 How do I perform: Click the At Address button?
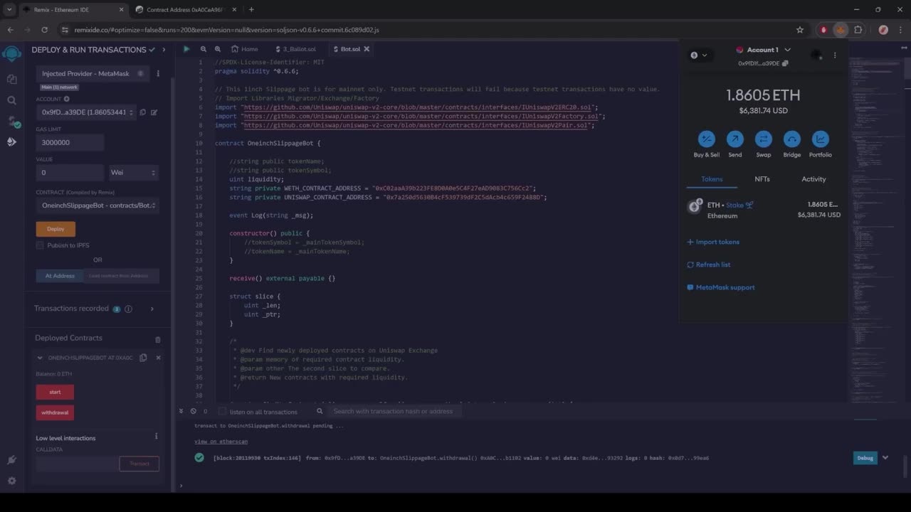coord(60,276)
